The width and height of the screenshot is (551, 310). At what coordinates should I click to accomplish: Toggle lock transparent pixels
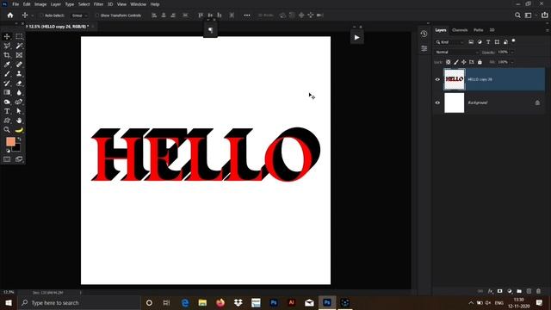point(448,62)
